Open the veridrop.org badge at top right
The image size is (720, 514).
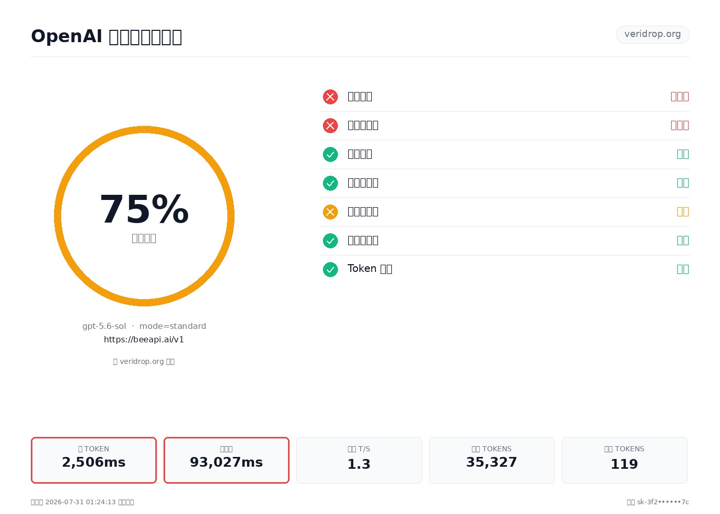(x=653, y=34)
